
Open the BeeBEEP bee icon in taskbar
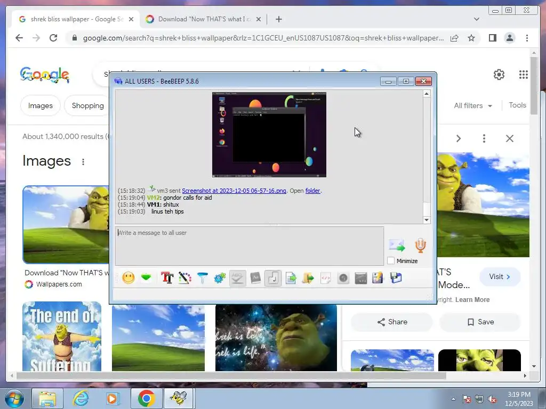pos(179,398)
